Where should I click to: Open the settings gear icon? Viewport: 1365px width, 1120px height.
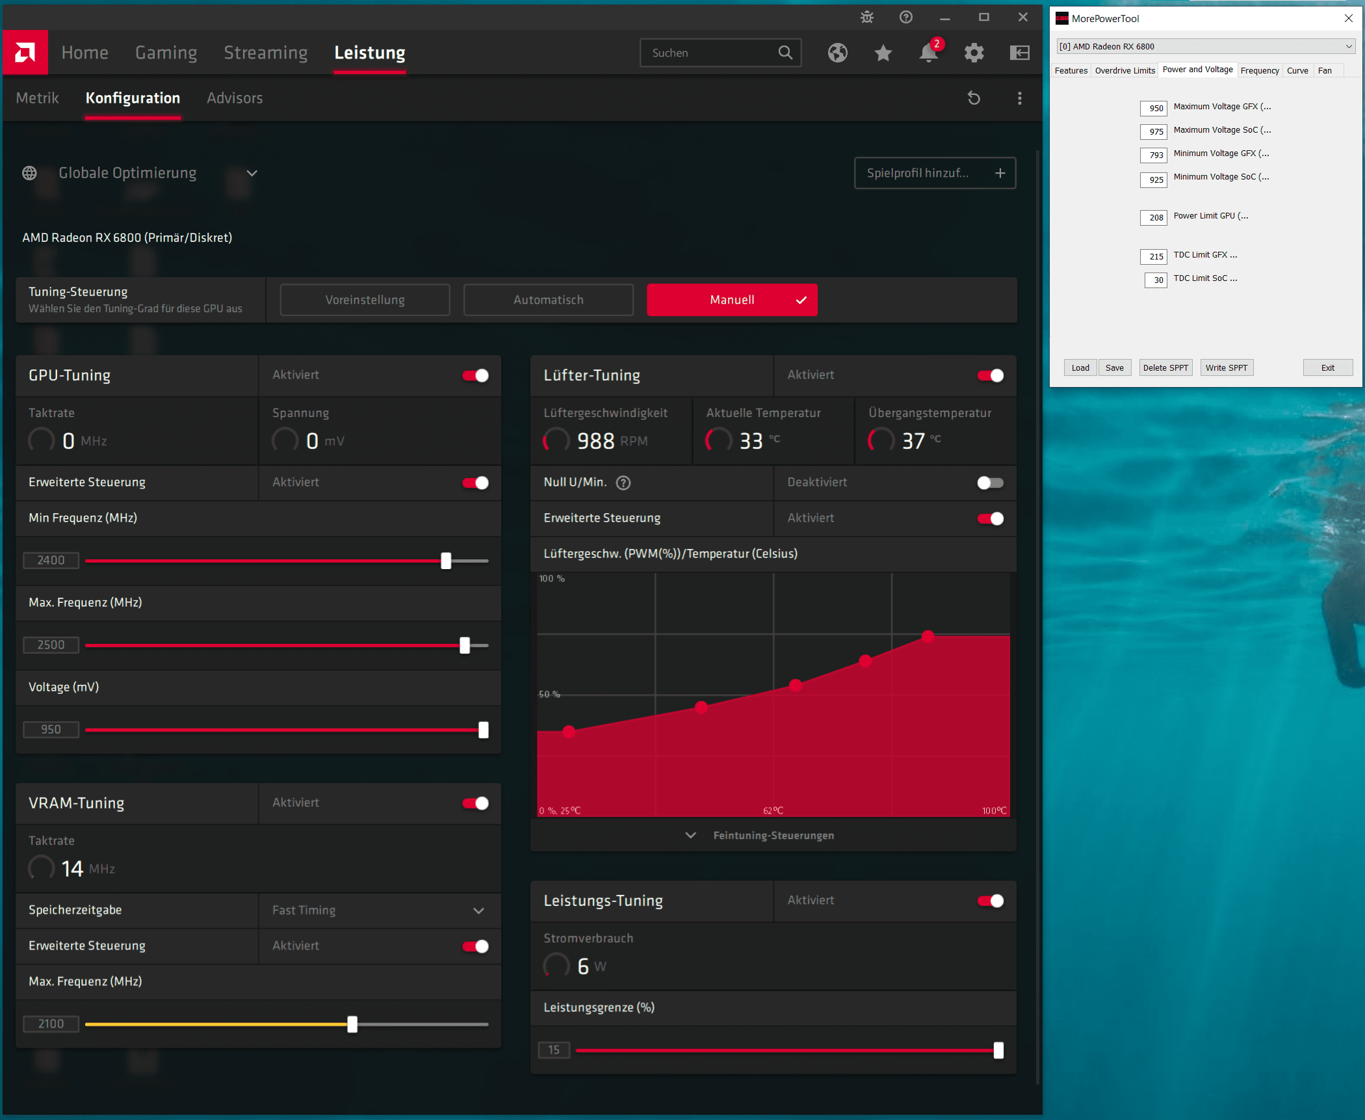point(974,53)
